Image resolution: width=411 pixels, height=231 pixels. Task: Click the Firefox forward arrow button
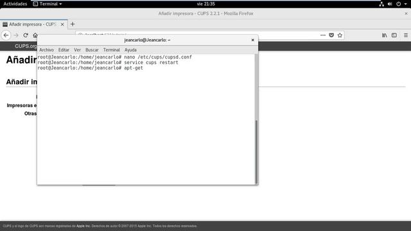click(x=16, y=35)
